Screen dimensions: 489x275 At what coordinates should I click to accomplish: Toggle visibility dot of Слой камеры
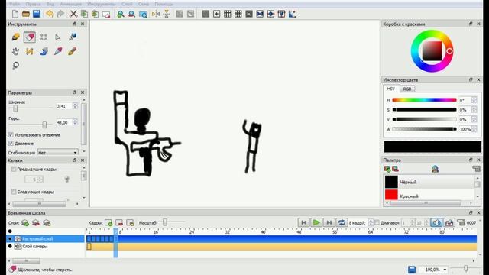tap(10, 246)
